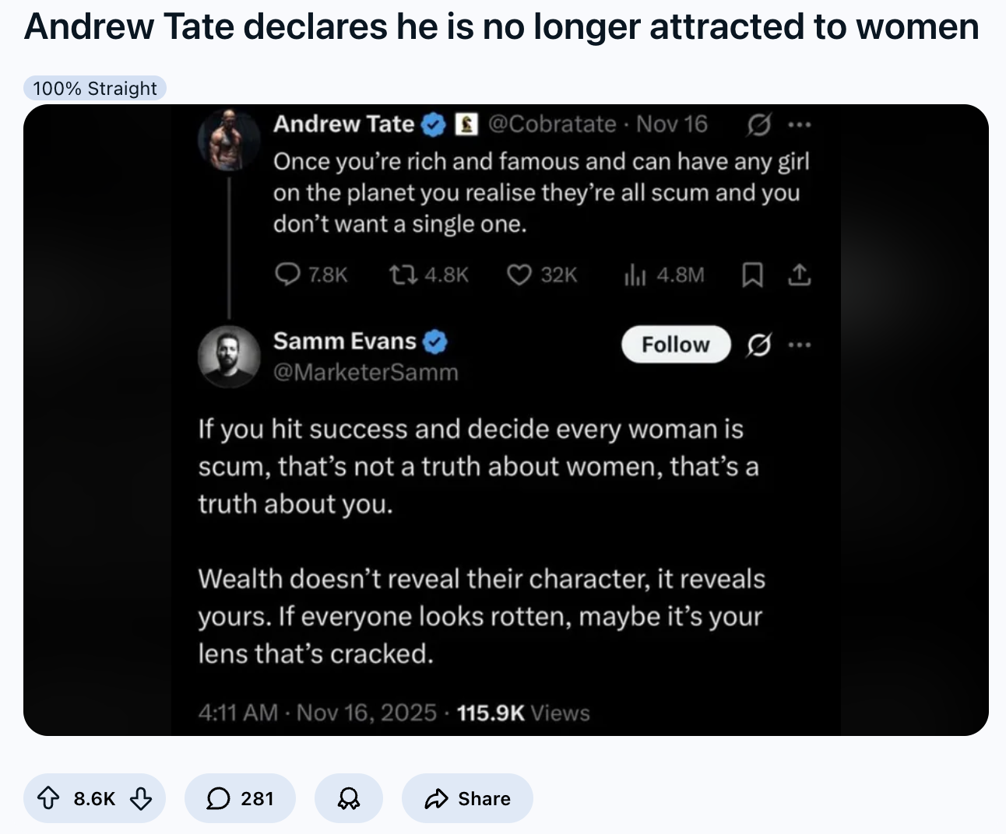Open more options on Samm Evans' tweet
Viewport: 1006px width, 834px height.
(x=800, y=345)
